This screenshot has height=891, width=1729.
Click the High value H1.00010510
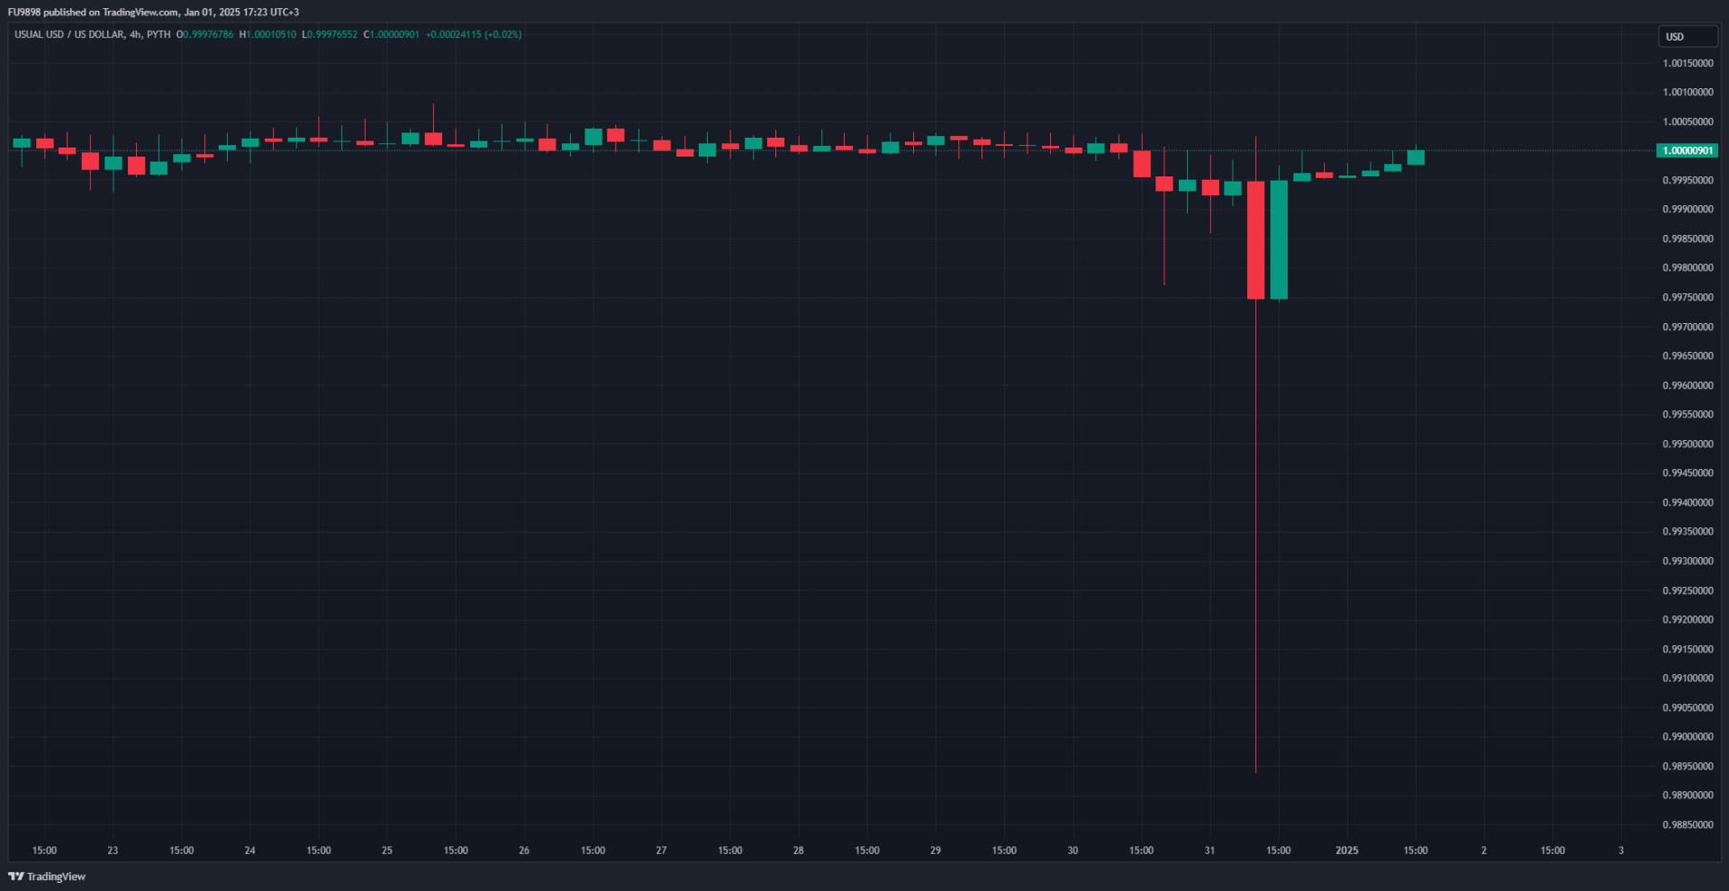pos(267,35)
